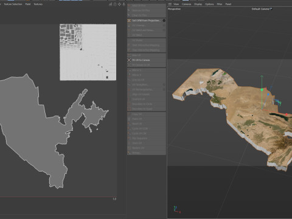Click the Line Up UV icon

pyautogui.click(x=129, y=80)
